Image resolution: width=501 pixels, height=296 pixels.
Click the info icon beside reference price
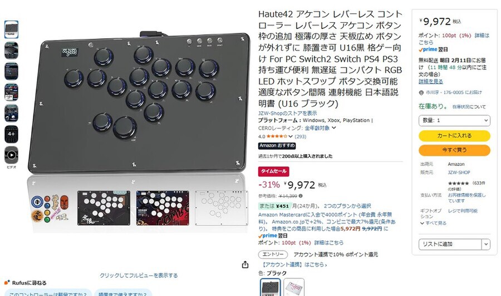[x=301, y=196]
